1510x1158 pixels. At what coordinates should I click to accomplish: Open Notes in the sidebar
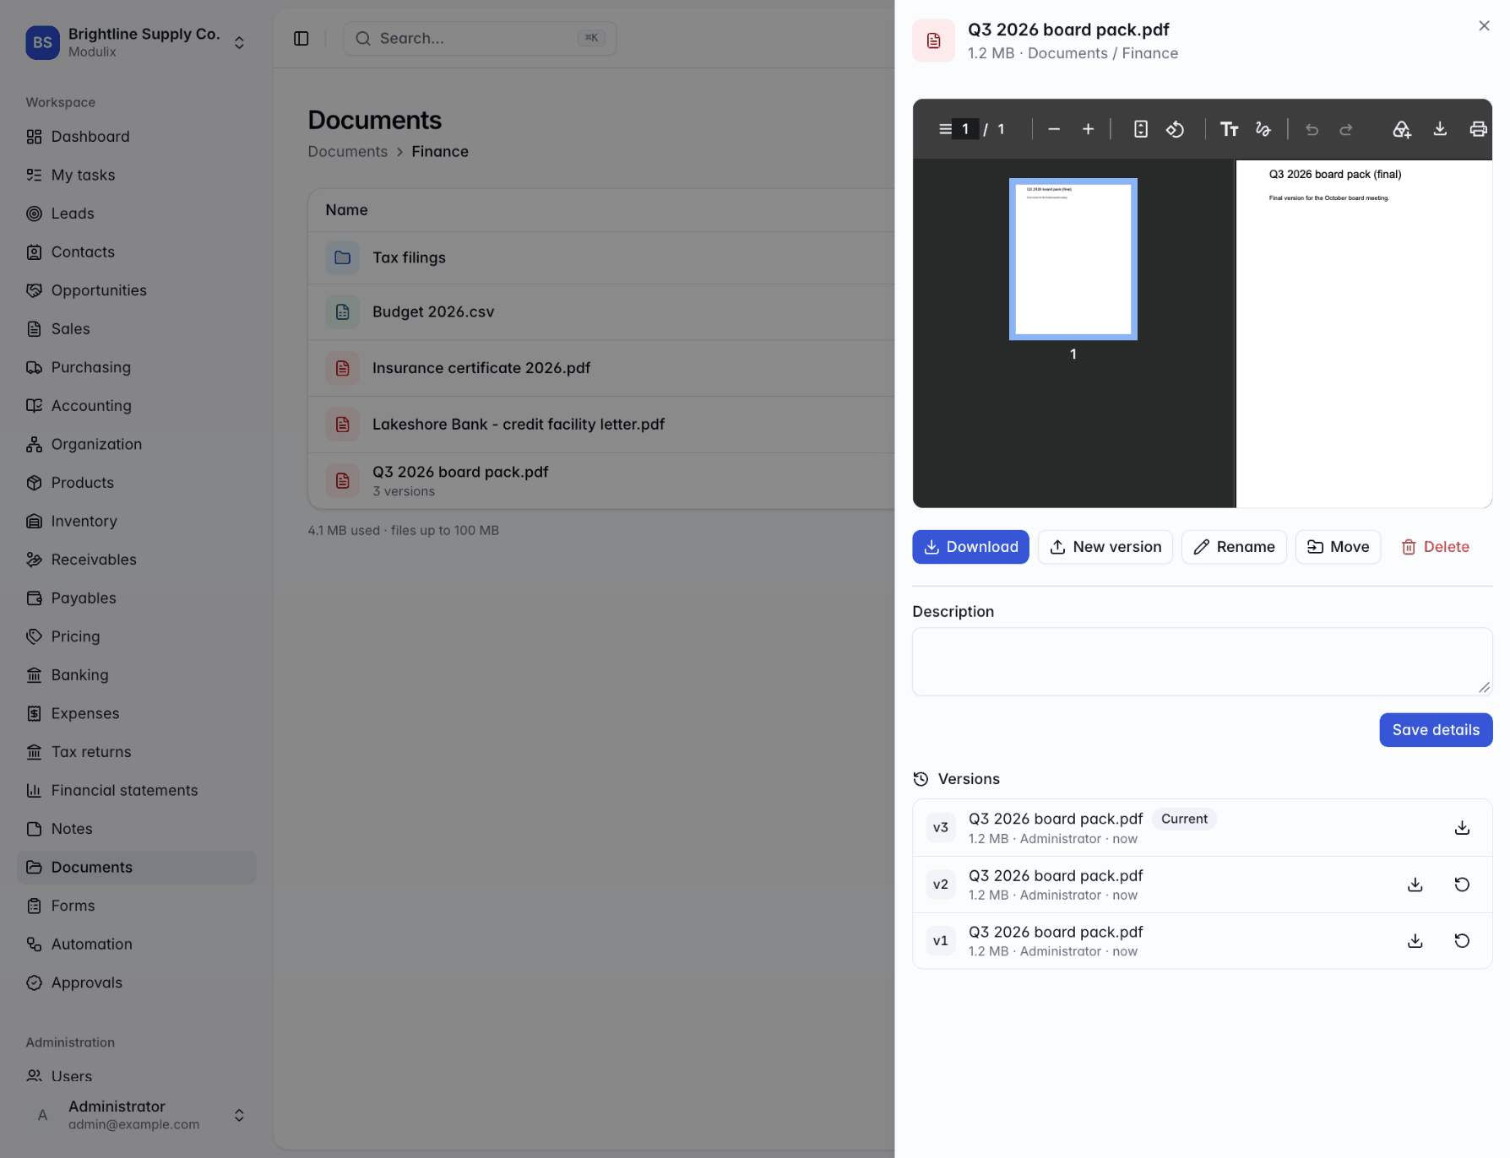[137, 828]
